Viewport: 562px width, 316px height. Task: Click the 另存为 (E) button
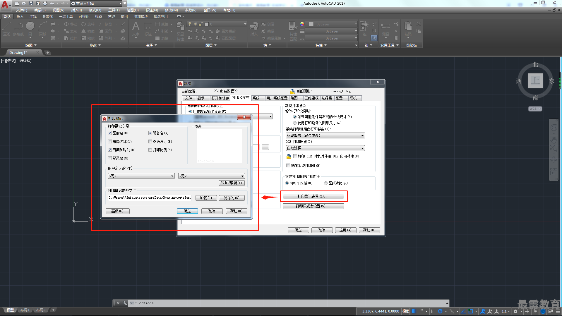point(232,198)
